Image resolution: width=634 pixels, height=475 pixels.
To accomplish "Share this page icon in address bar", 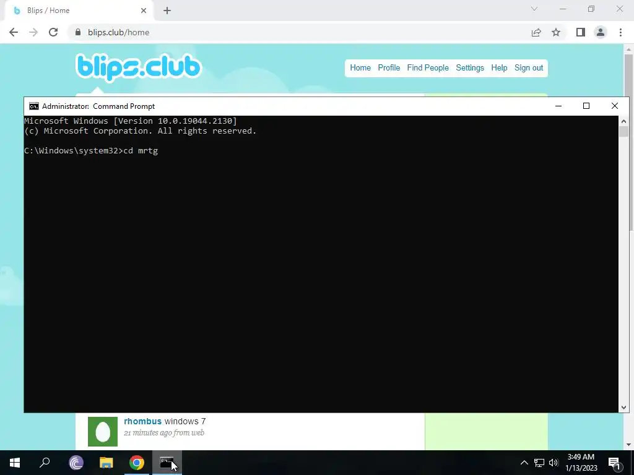I will coord(536,32).
